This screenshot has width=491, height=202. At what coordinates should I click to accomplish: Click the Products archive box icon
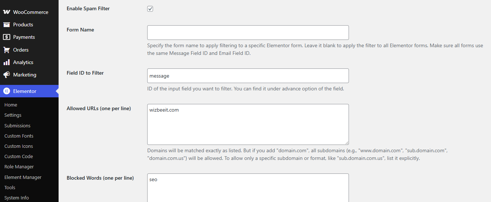[7, 25]
